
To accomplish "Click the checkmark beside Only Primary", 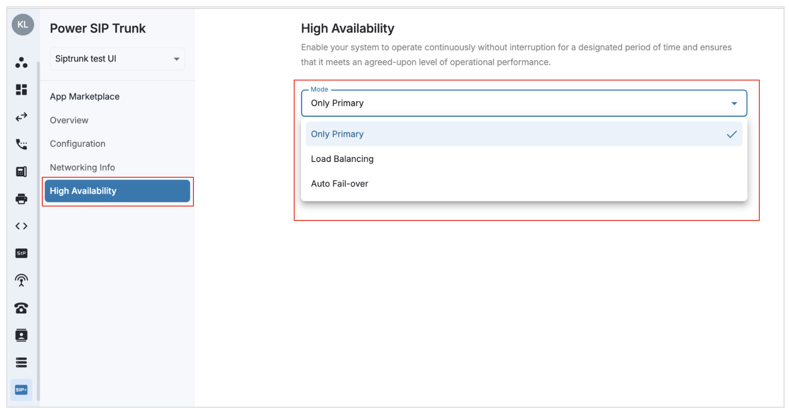I will click(732, 134).
